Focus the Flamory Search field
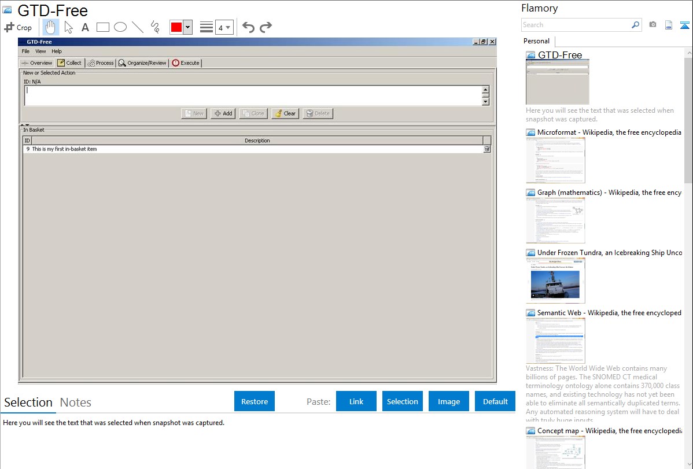 coord(576,25)
